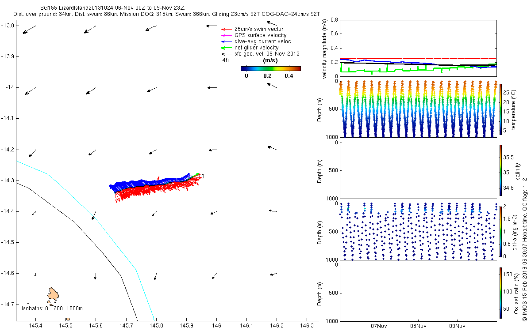Screen dimensions: 531x331
Task: Click the '08Nov' date tick
Action: (x=418, y=326)
